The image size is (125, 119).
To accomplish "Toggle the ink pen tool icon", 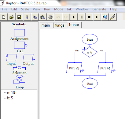I will click(x=112, y=17).
